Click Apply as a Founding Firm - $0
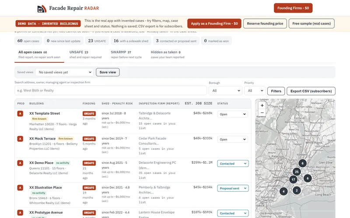 [214, 24]
